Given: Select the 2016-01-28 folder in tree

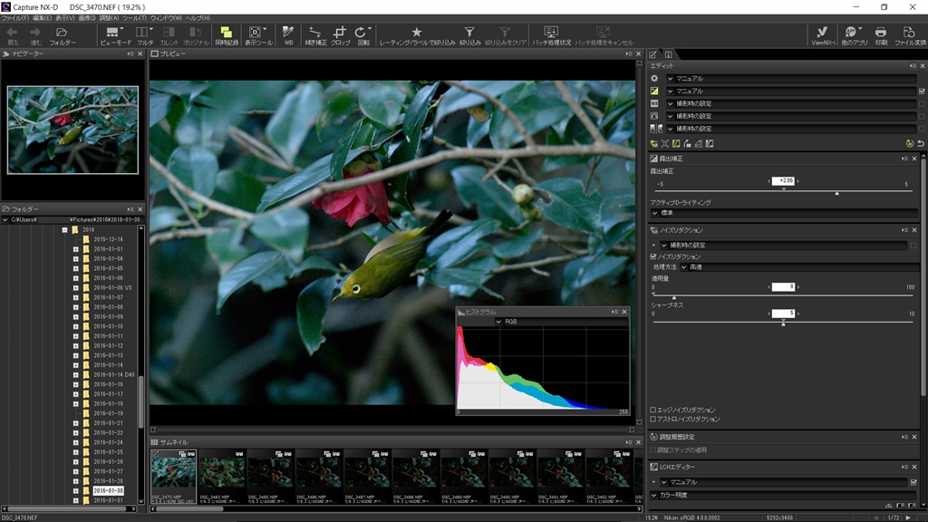Looking at the screenshot, I should coord(108,481).
